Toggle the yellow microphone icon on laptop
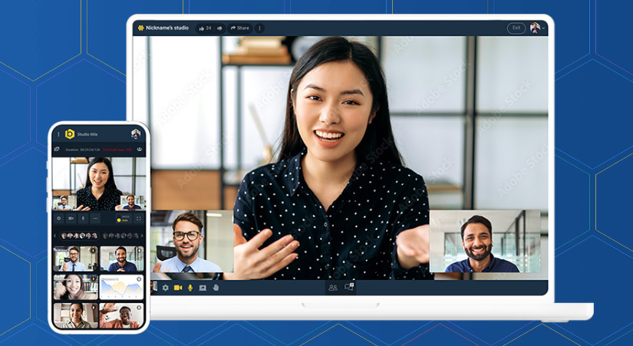This screenshot has width=633, height=346. [x=190, y=288]
